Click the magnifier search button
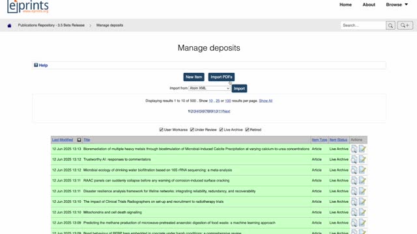The height and width of the screenshot is (234, 417). (x=390, y=25)
